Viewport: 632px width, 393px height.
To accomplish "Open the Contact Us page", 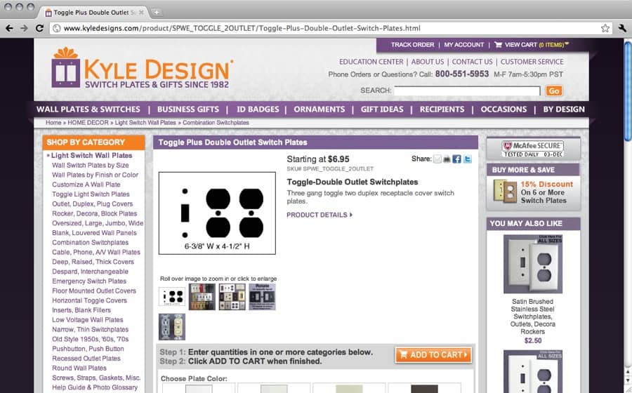I will click(x=472, y=62).
